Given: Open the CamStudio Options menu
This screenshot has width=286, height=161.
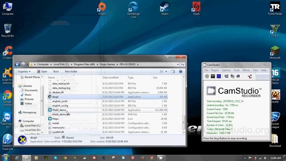Looking at the screenshot, I should (x=226, y=70).
